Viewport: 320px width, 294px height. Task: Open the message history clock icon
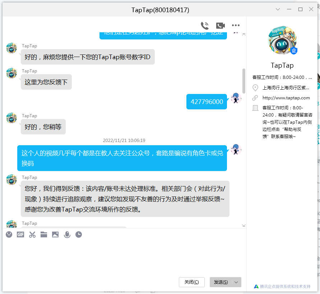click(x=79, y=234)
